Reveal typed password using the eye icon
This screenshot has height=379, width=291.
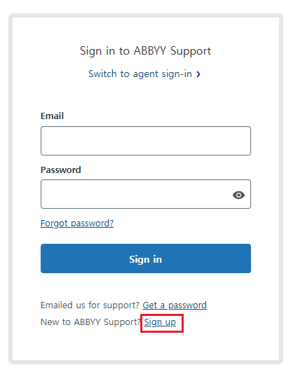(x=238, y=195)
